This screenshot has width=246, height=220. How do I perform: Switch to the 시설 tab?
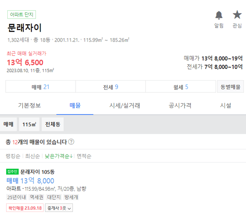point(226,106)
